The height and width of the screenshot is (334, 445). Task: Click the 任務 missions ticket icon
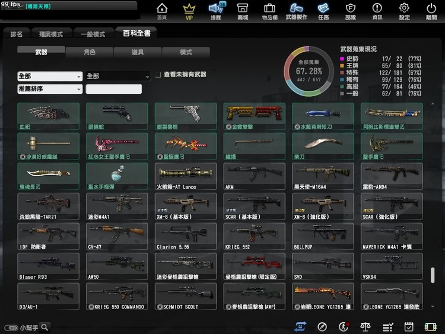323,10
